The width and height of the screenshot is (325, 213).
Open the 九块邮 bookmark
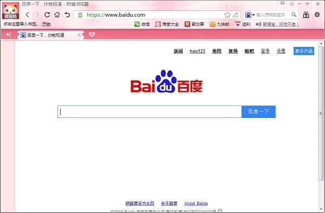[x=219, y=24]
